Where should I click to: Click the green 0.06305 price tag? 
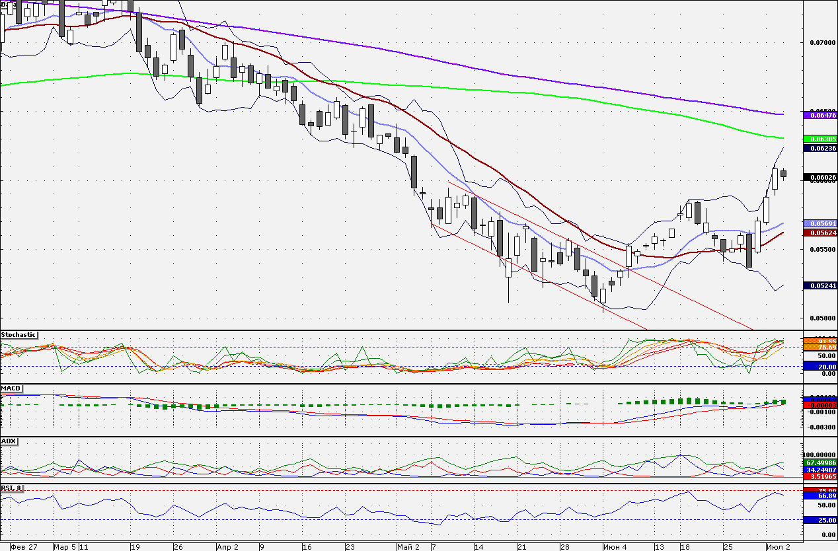[820, 139]
